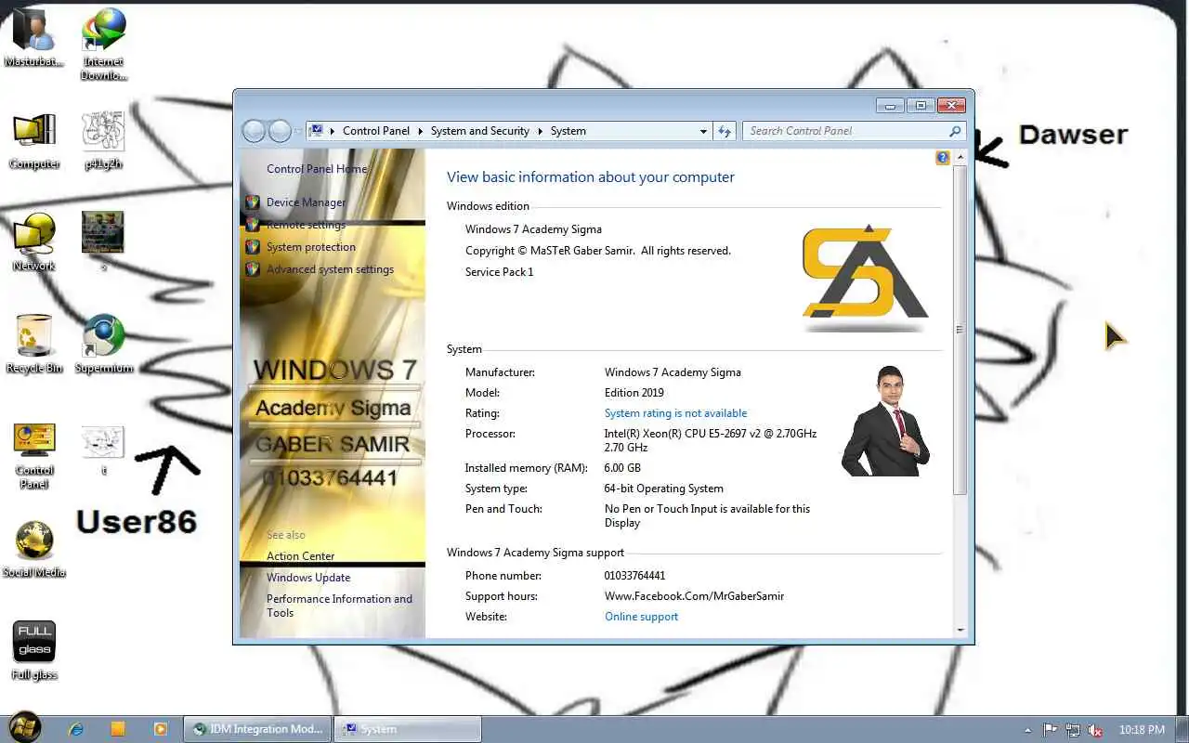Open the Network desktop icon

coord(34,241)
